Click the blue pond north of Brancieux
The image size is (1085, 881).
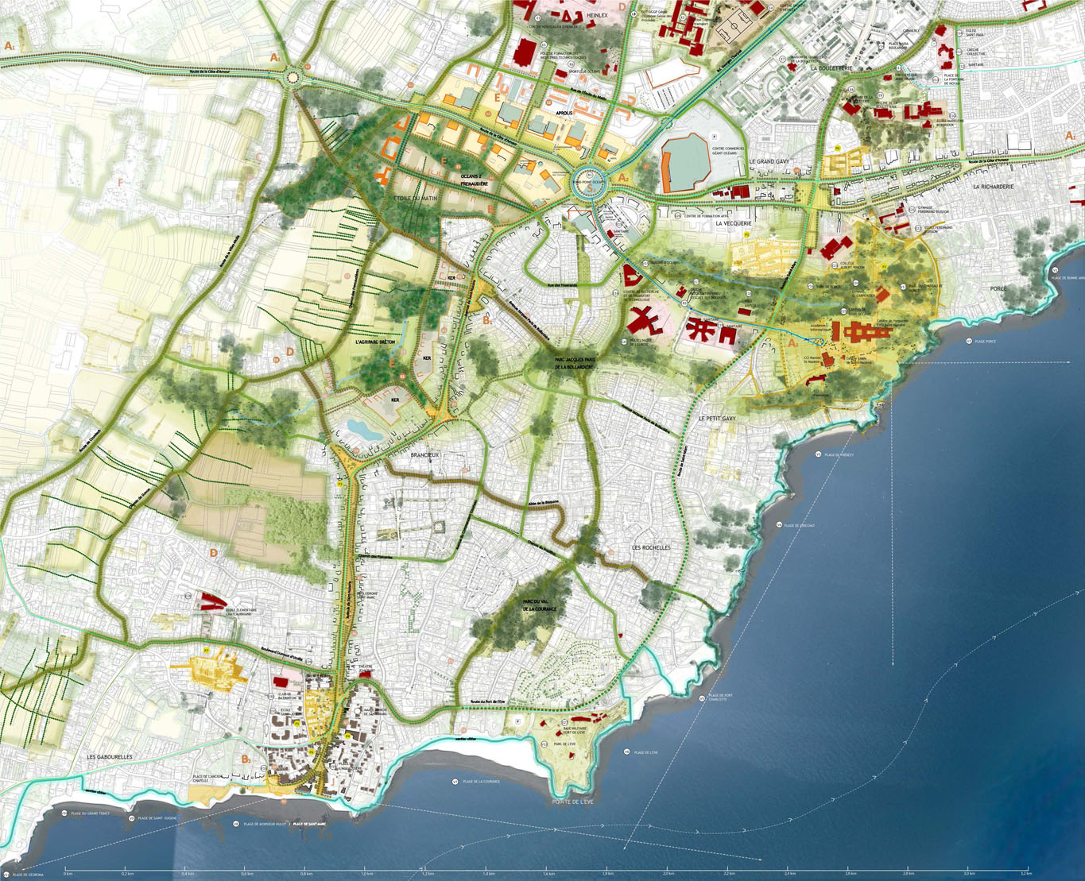coord(363,430)
